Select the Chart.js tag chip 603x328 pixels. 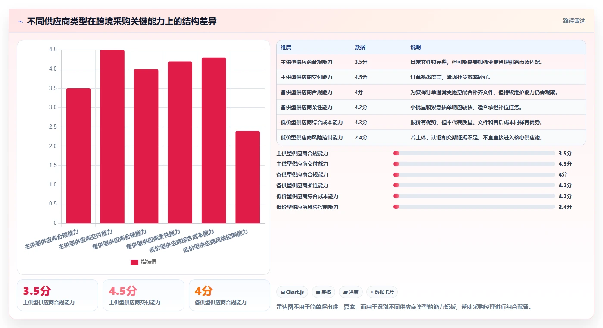[x=292, y=292]
